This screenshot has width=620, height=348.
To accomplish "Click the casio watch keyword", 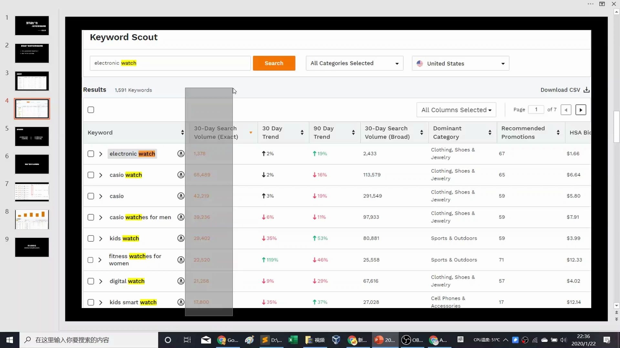I will [x=126, y=175].
